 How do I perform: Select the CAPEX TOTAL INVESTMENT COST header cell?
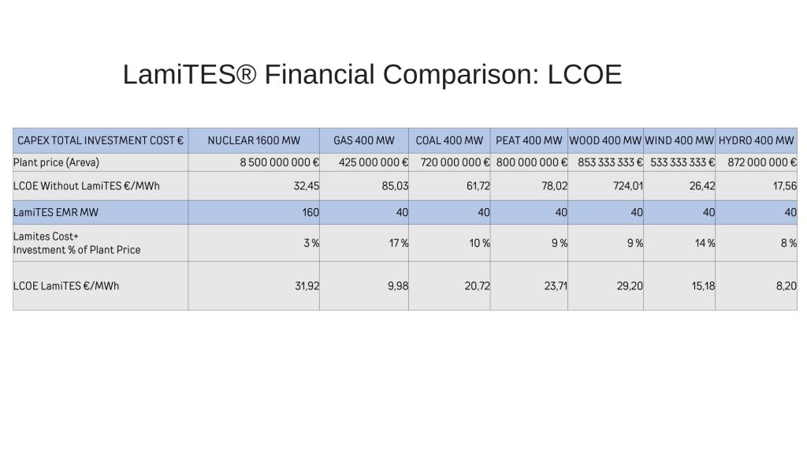[100, 140]
